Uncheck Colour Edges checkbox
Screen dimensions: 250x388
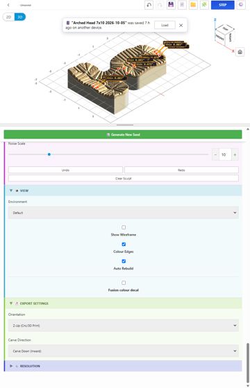click(x=124, y=244)
